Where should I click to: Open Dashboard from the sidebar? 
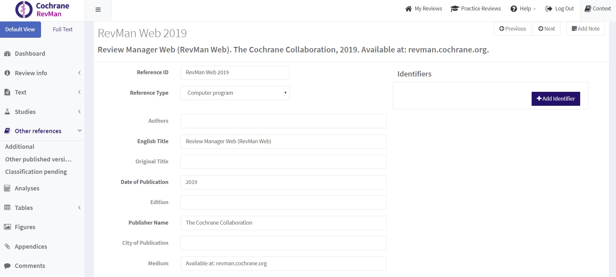(30, 54)
